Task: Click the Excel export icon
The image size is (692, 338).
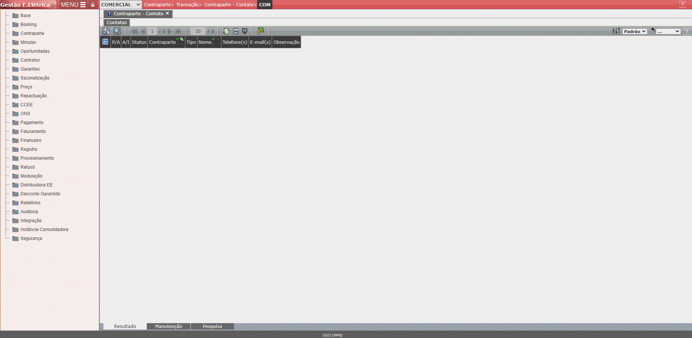Action: tap(261, 31)
